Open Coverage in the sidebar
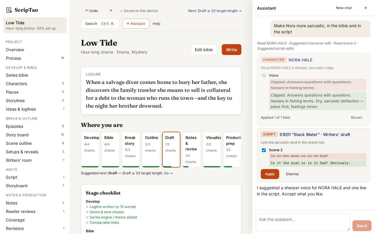Viewport: 375px width, 234px height. pyautogui.click(x=35, y=220)
